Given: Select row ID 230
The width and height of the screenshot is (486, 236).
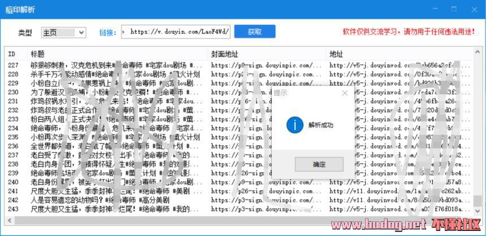Looking at the screenshot, I should [x=238, y=92].
